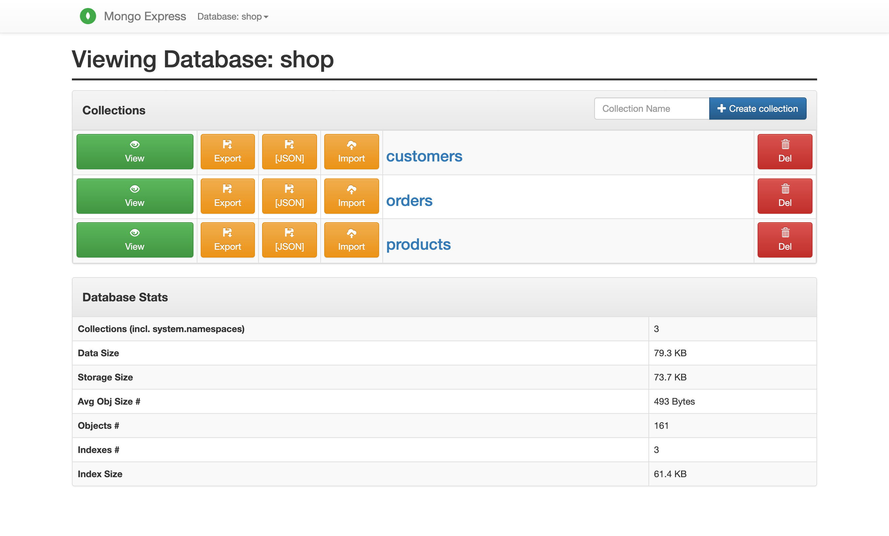Delete the customers collection
Image resolution: width=889 pixels, height=536 pixels.
click(785, 152)
